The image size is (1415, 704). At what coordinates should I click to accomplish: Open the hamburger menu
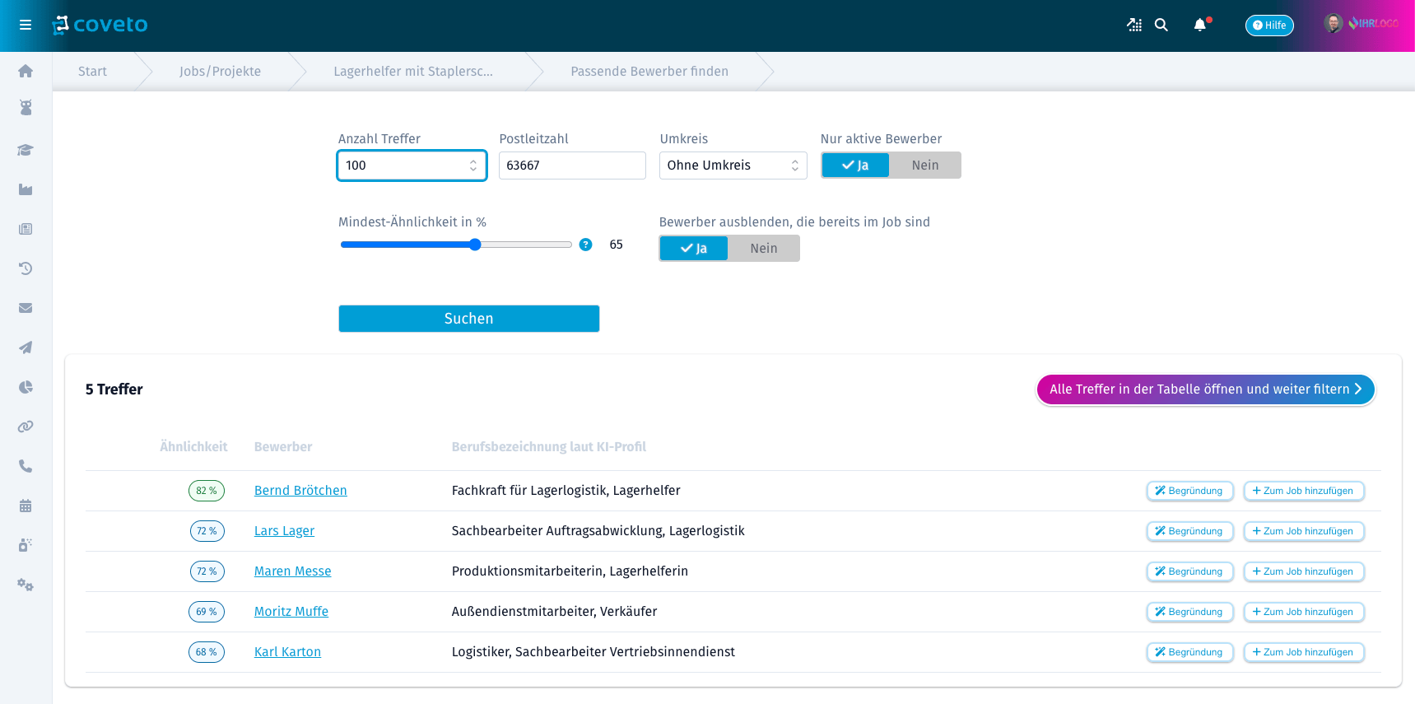[x=26, y=25]
